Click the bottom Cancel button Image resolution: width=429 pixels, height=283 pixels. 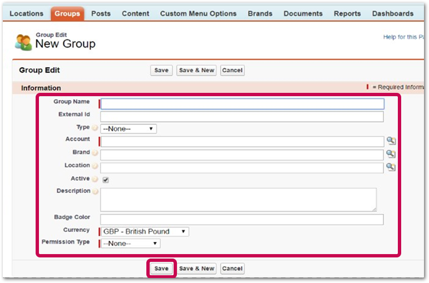[232, 269]
